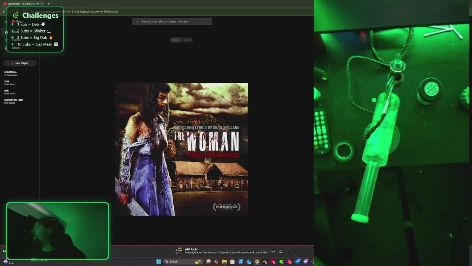Open a new browser tab with plus icon

(48, 4)
